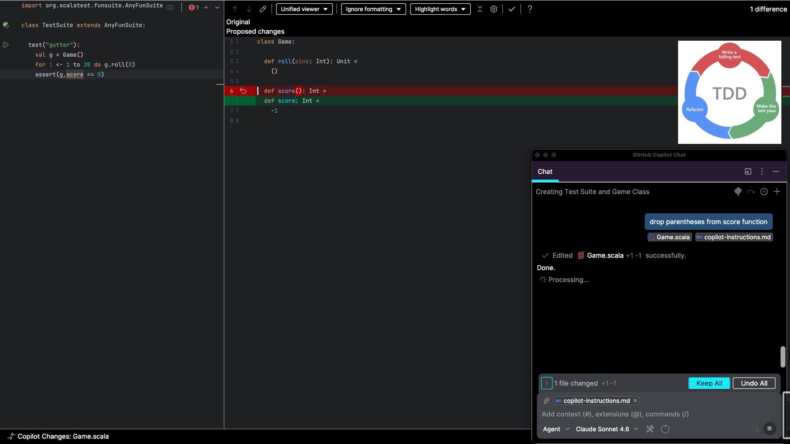The width and height of the screenshot is (790, 444).
Task: Toggle the eye reader mode icon
Action: (x=170, y=7)
